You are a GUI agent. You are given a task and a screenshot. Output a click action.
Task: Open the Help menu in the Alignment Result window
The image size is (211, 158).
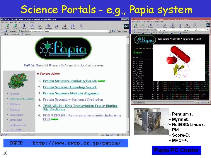tap(208, 21)
